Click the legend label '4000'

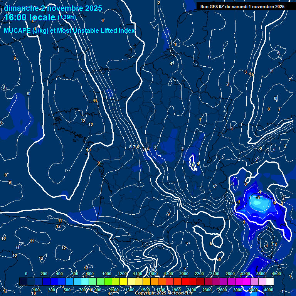coord(269,290)
